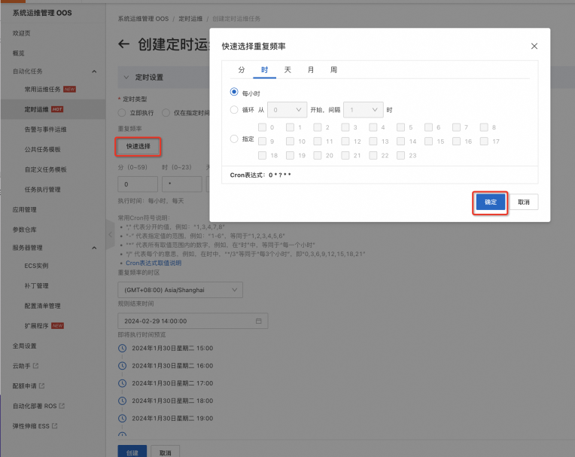Image resolution: width=575 pixels, height=457 pixels.
Task: Select 立即执行 radio button
Action: [122, 113]
